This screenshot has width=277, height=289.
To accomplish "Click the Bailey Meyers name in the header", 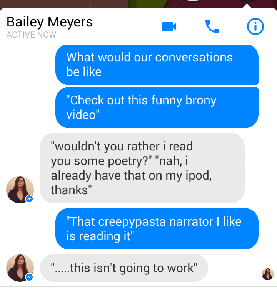I will coord(50,22).
